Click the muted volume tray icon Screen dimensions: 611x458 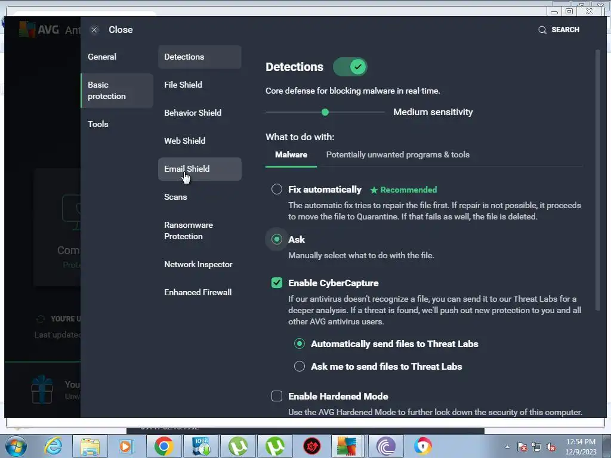551,447
